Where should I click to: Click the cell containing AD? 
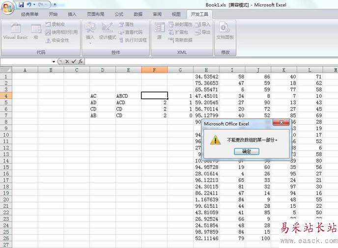103,103
